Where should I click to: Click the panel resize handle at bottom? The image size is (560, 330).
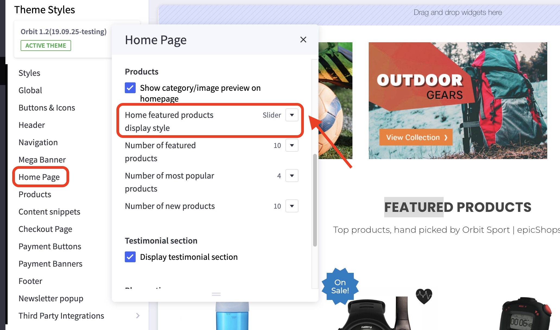pyautogui.click(x=216, y=294)
